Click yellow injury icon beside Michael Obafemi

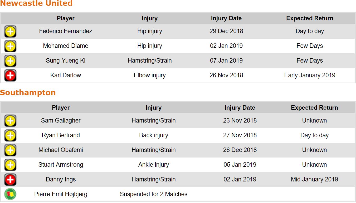pos(10,150)
